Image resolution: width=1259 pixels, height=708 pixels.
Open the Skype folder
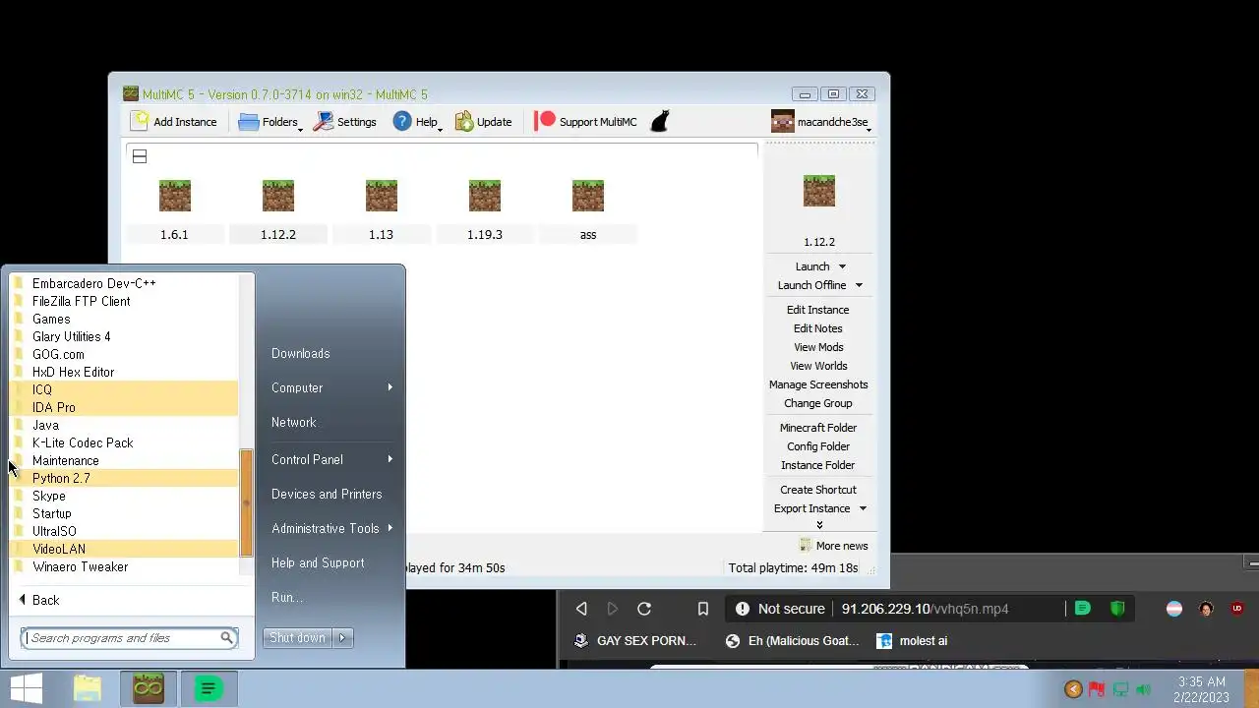tap(124, 496)
